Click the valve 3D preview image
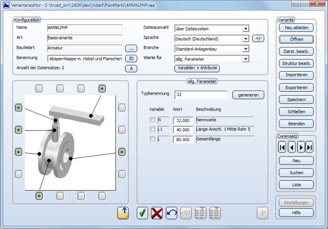 [x=70, y=140]
